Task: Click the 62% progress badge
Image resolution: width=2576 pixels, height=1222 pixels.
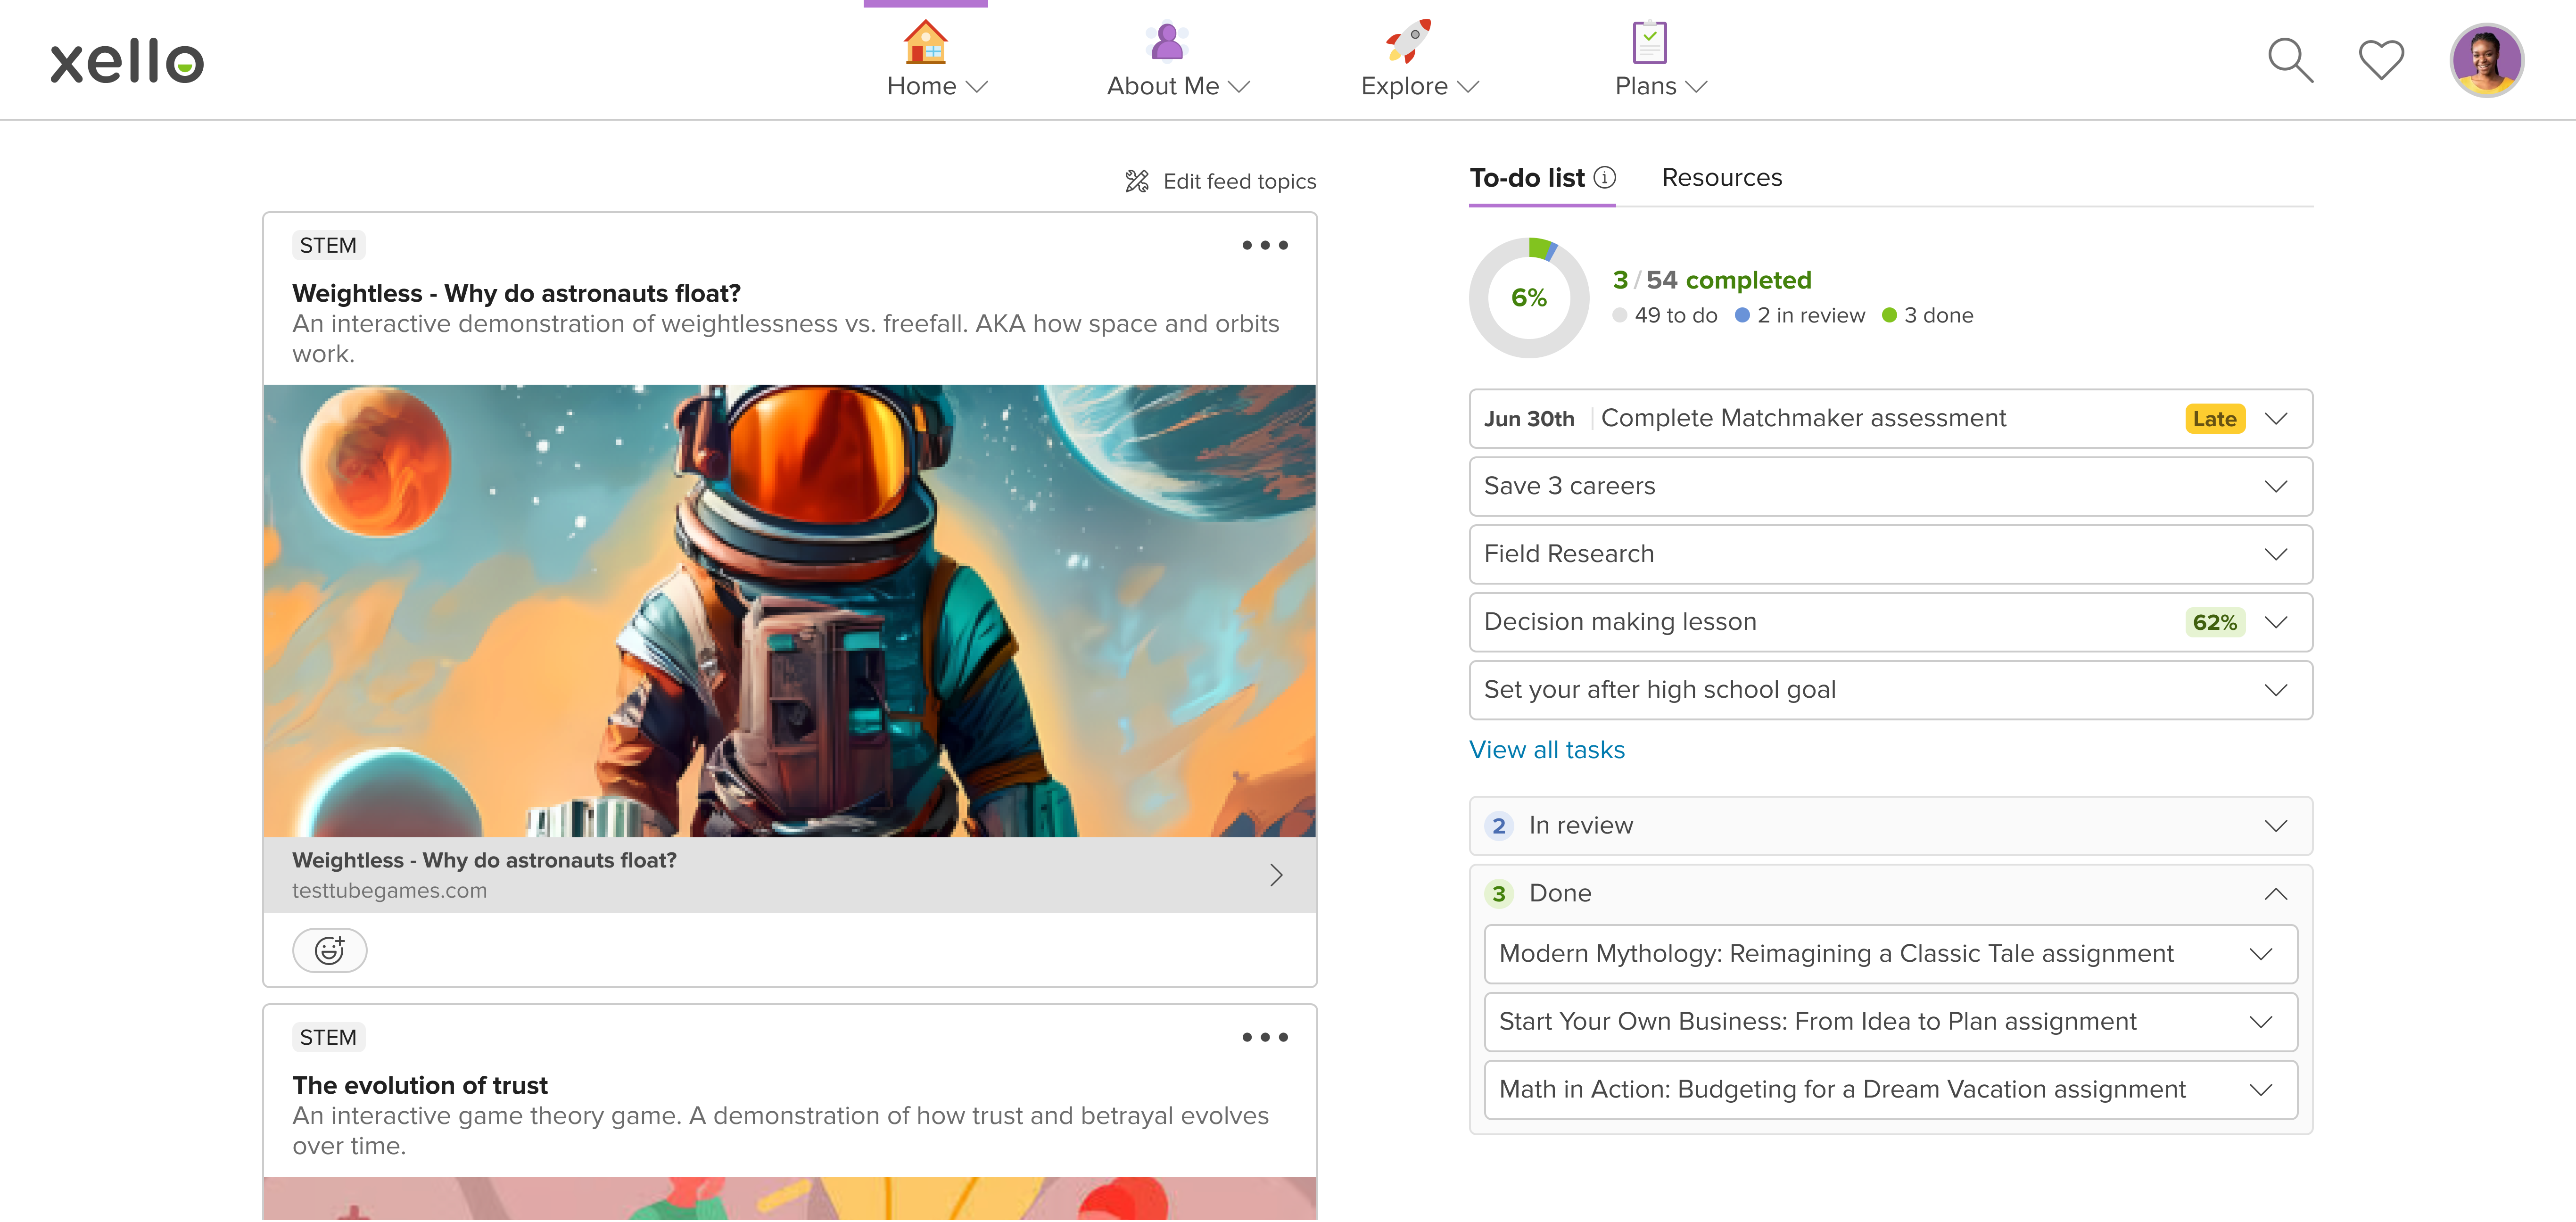Action: [2214, 623]
